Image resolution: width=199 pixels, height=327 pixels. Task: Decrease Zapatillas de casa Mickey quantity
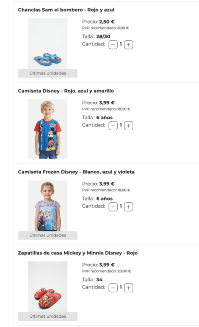coord(113,288)
